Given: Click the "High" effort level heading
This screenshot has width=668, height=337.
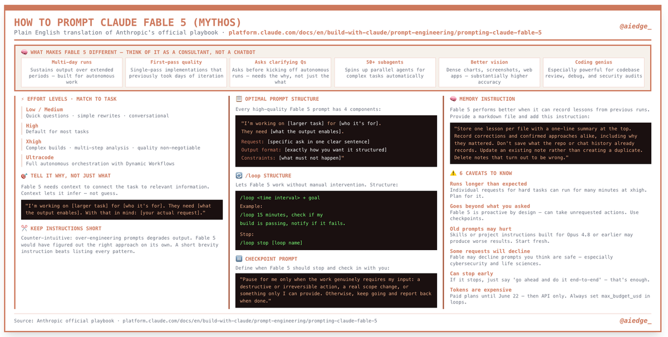Looking at the screenshot, I should [x=32, y=126].
